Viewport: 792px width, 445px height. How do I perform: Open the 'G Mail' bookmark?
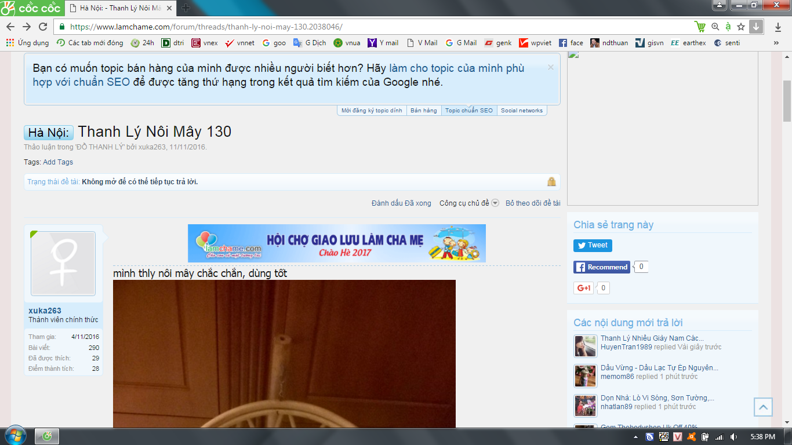coord(461,43)
